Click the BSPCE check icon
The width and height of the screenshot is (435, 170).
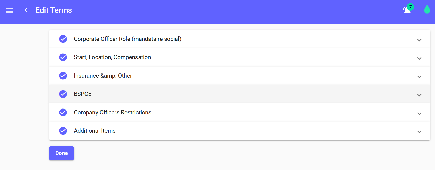click(x=63, y=94)
